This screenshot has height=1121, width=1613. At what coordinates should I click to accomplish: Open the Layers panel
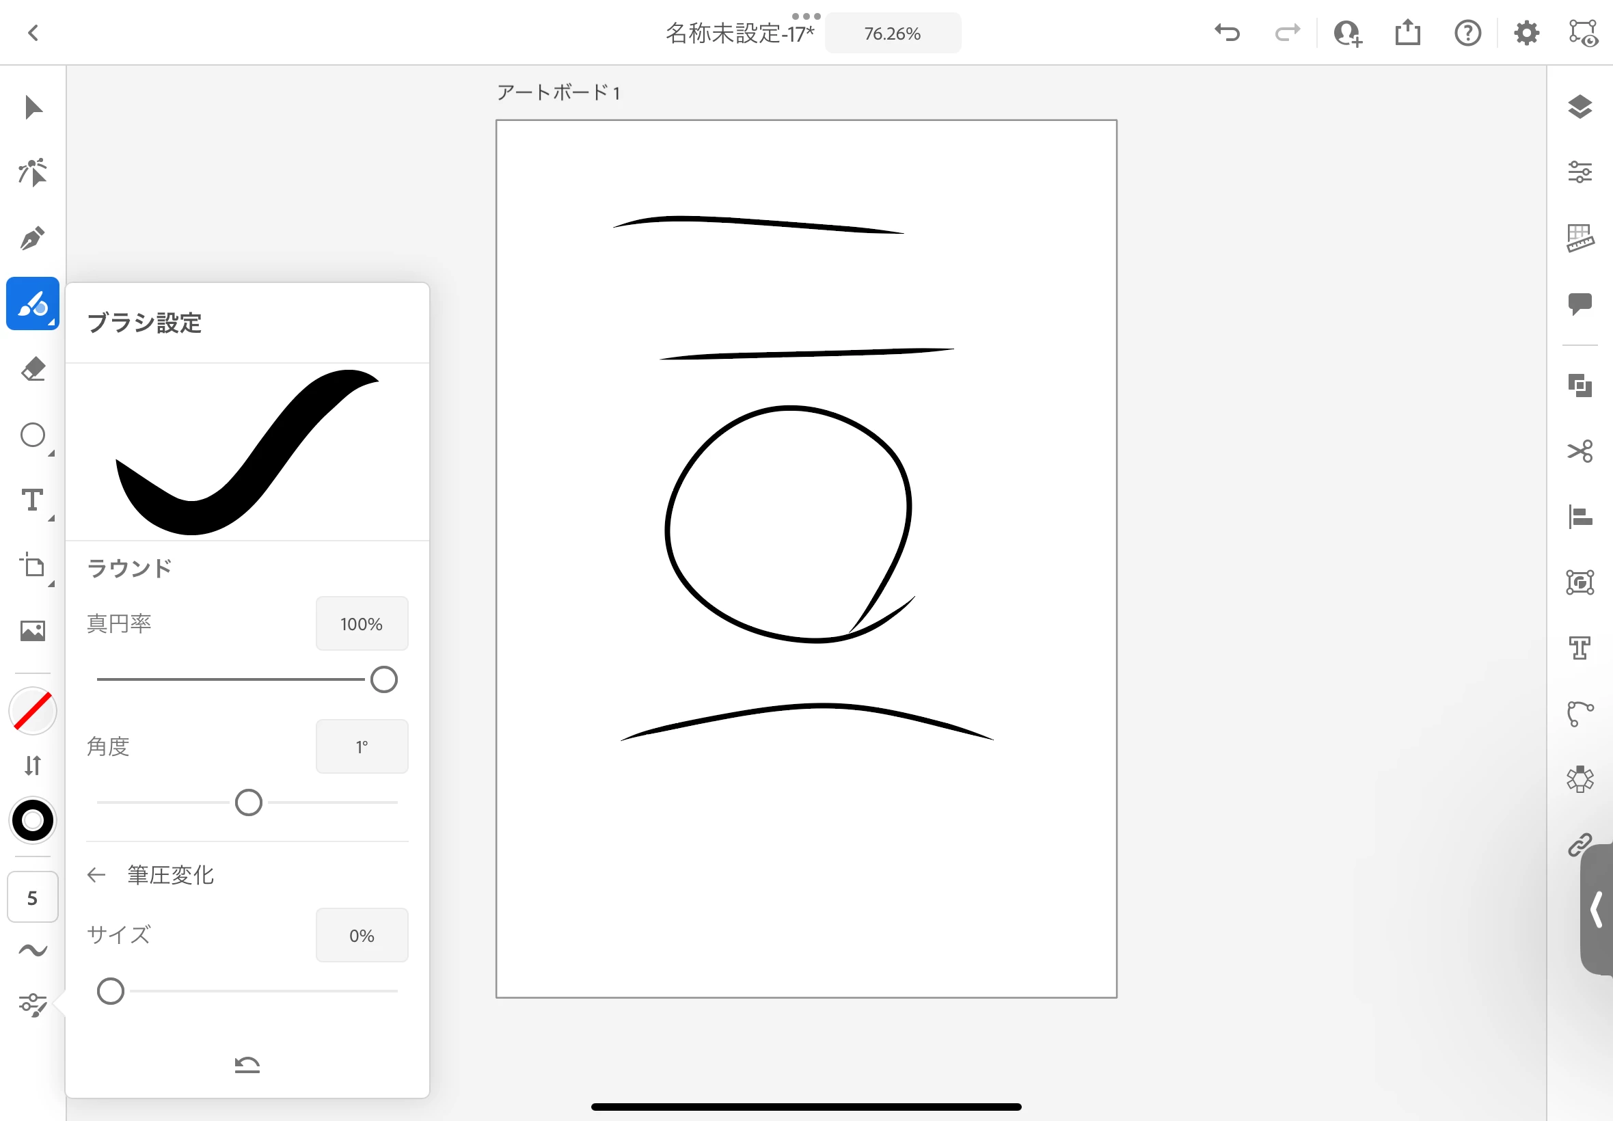tap(1580, 107)
